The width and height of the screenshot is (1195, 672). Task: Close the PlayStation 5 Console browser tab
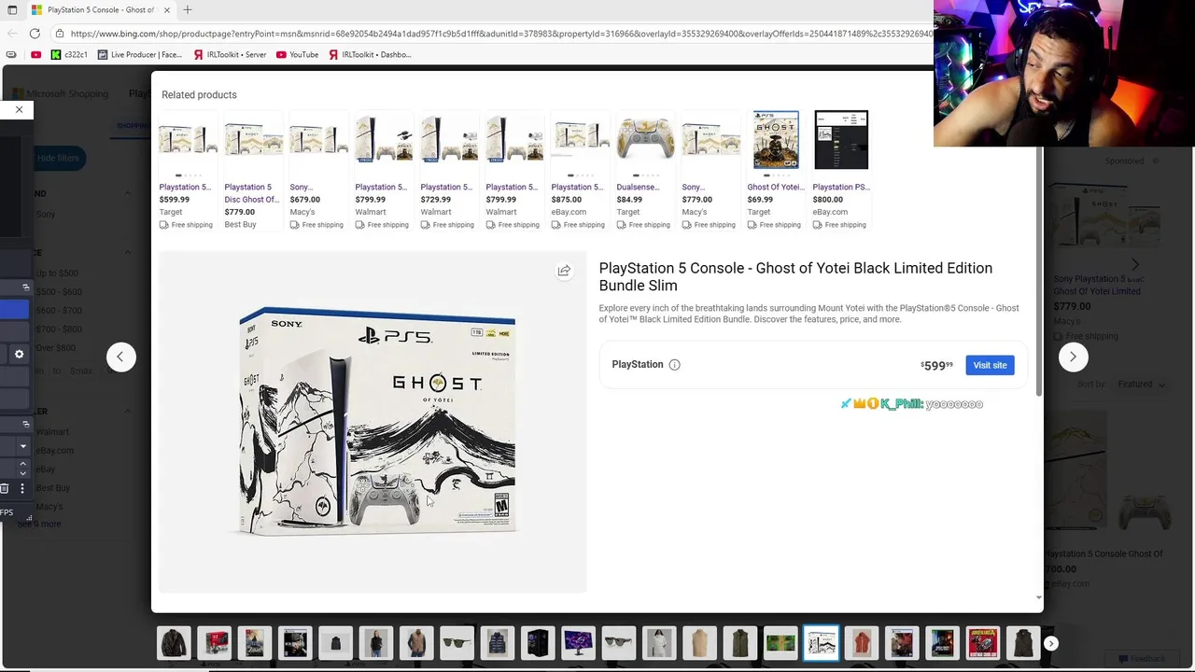167,9
